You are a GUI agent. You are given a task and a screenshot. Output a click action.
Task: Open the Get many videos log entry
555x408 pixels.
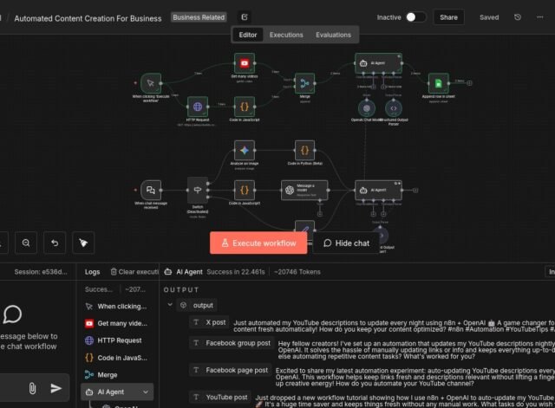[118, 323]
